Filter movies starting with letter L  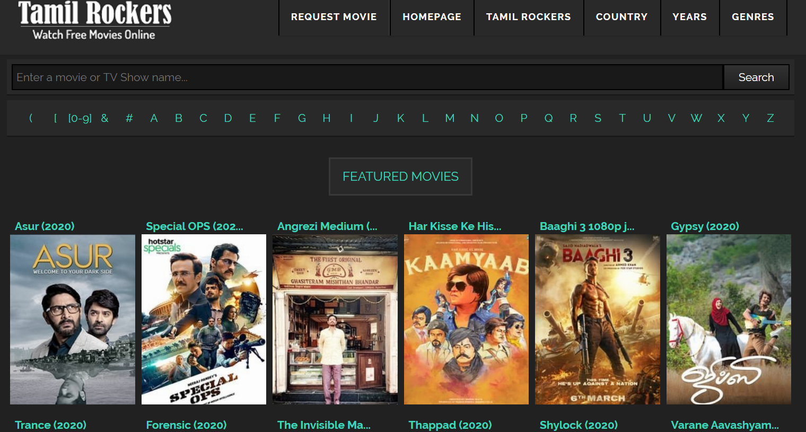pyautogui.click(x=425, y=118)
